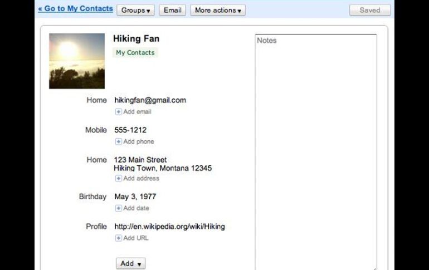Click the plus icon beside Add address
Image resolution: width=429 pixels, height=270 pixels.
[118, 179]
